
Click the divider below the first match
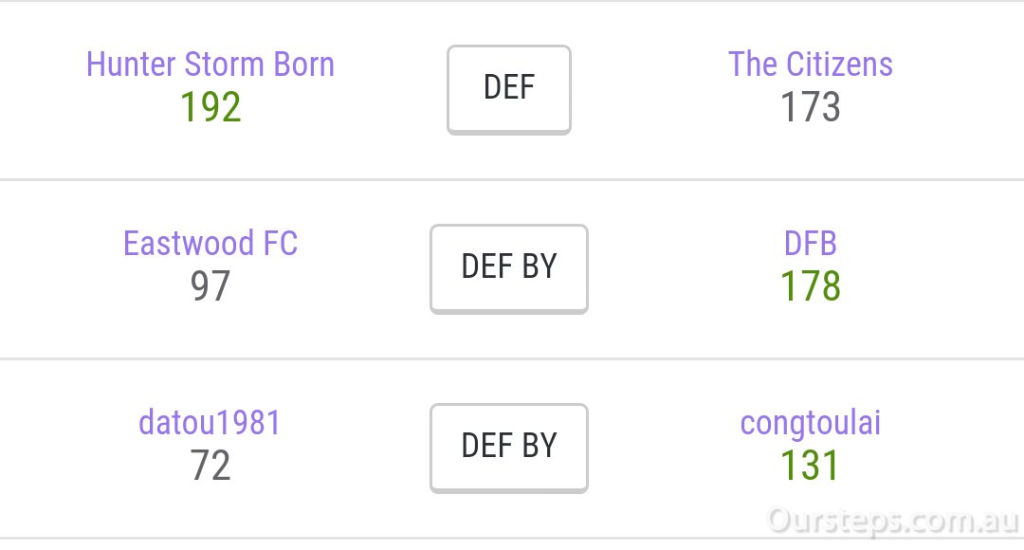tap(512, 179)
